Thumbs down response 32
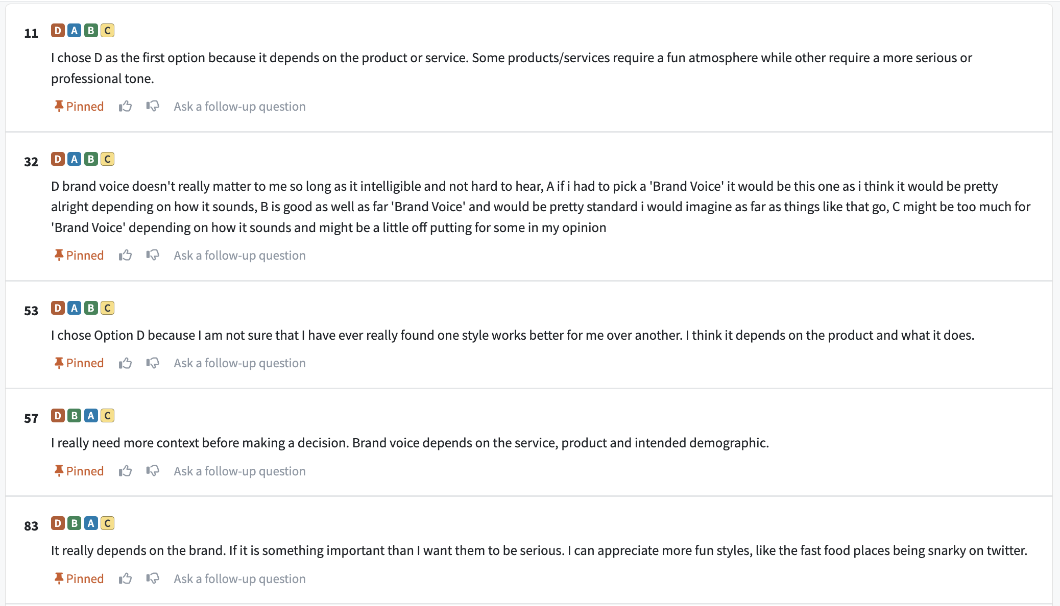1060x606 pixels. (153, 255)
